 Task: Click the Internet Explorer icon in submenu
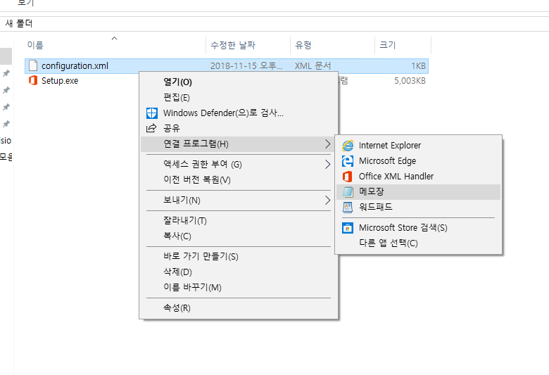pyautogui.click(x=348, y=146)
